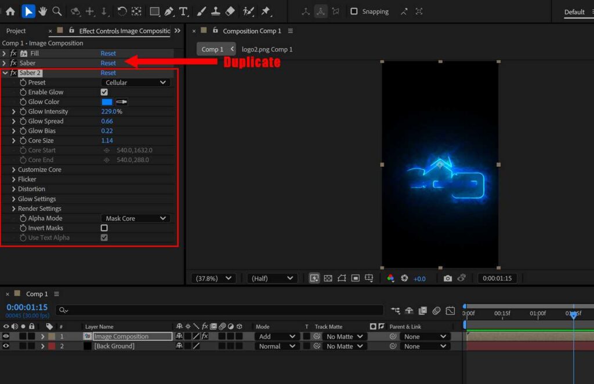Screen dimensions: 594x384
Task: Select the Rotation tool
Action: pos(122,12)
